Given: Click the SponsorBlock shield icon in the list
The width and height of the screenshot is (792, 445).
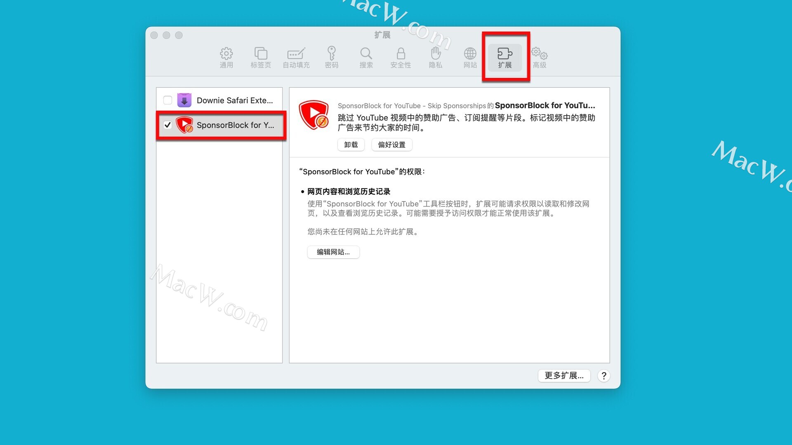Looking at the screenshot, I should pyautogui.click(x=184, y=125).
